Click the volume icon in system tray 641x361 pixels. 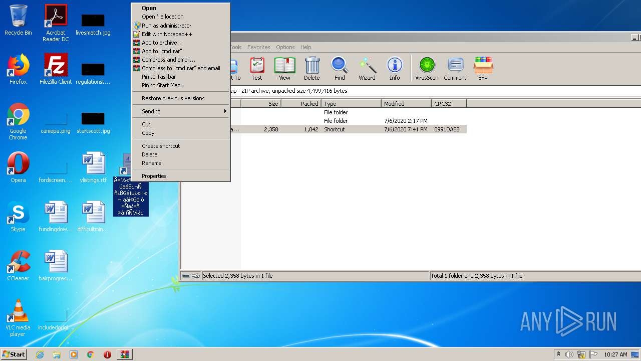[x=569, y=354]
